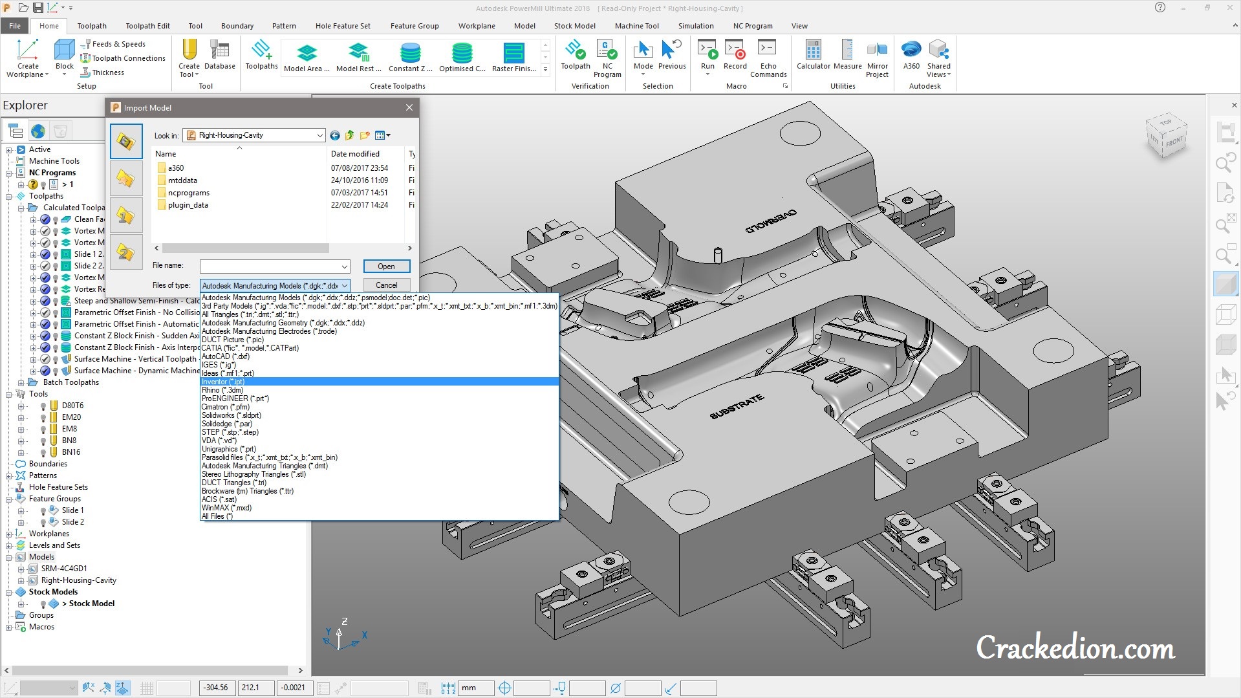The image size is (1241, 698).
Task: Toggle lightbulb on NC Program 1
Action: [43, 185]
